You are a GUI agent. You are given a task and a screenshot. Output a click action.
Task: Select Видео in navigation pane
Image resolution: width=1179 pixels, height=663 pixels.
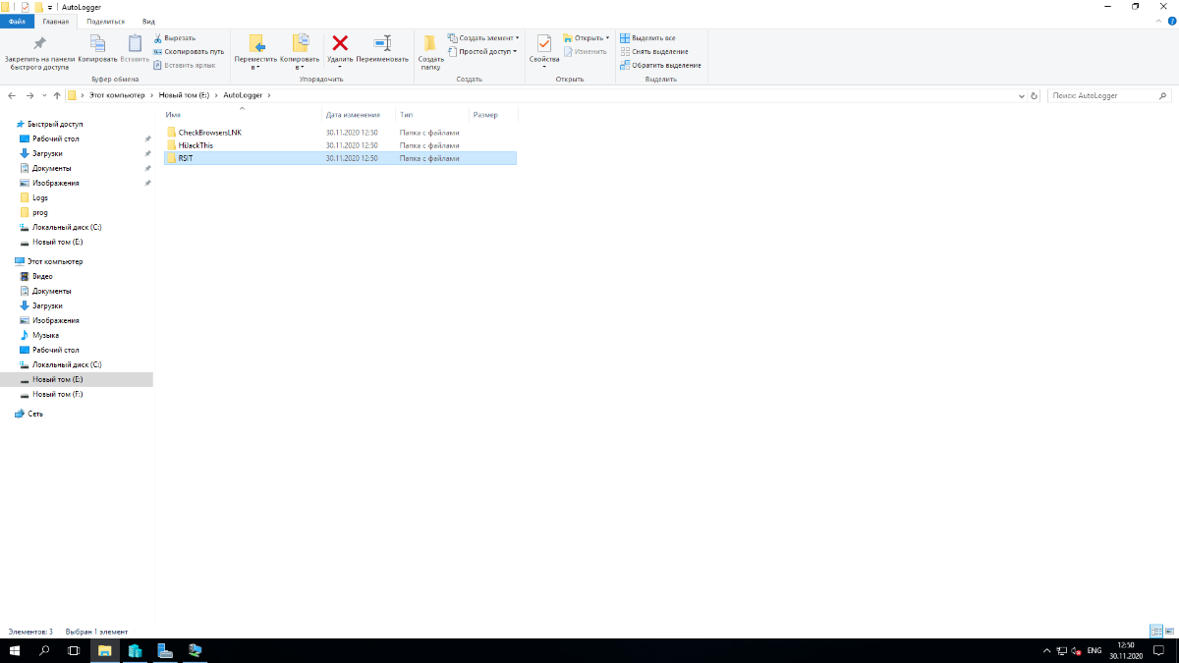pos(42,276)
